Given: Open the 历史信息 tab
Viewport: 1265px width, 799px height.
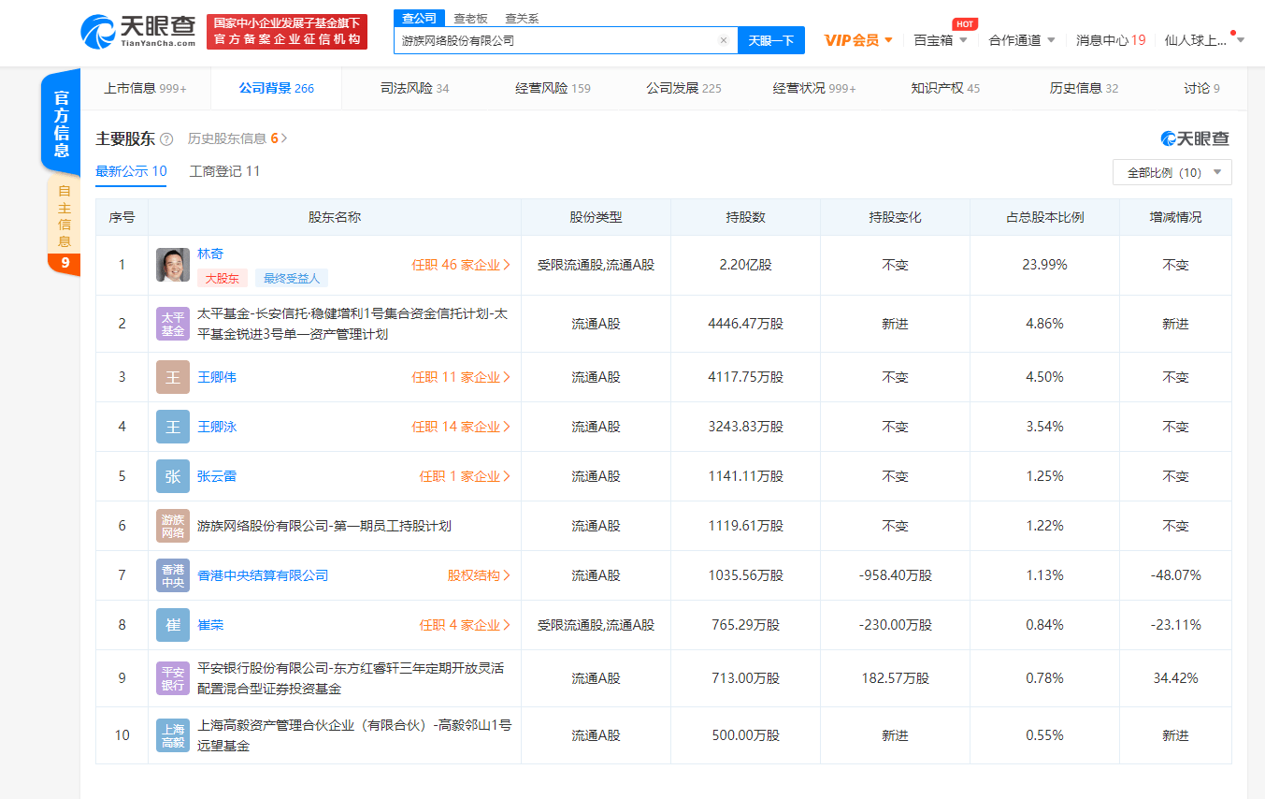Looking at the screenshot, I should coord(1084,88).
